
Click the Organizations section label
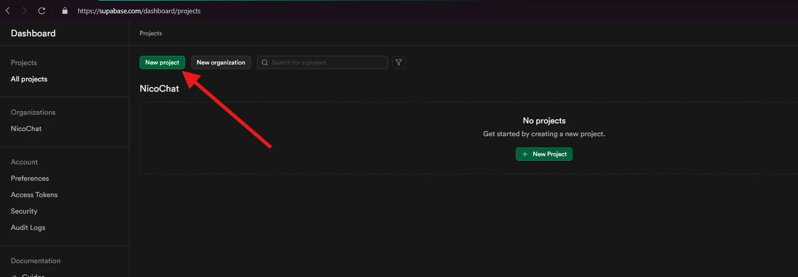point(33,112)
